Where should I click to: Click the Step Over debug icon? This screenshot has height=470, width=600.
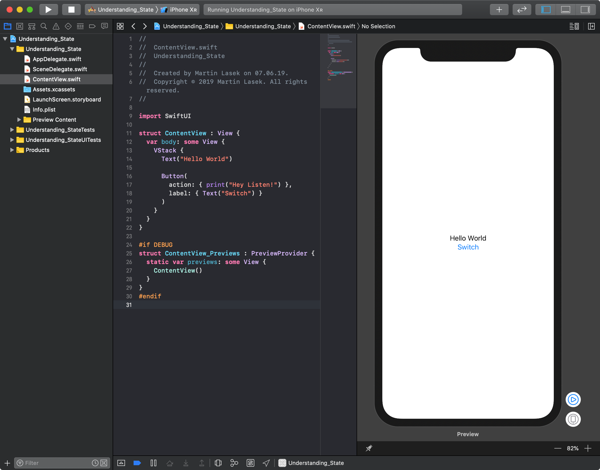[x=170, y=463]
